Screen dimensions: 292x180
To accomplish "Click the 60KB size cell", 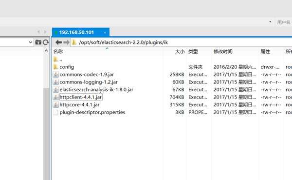I will [178, 82].
